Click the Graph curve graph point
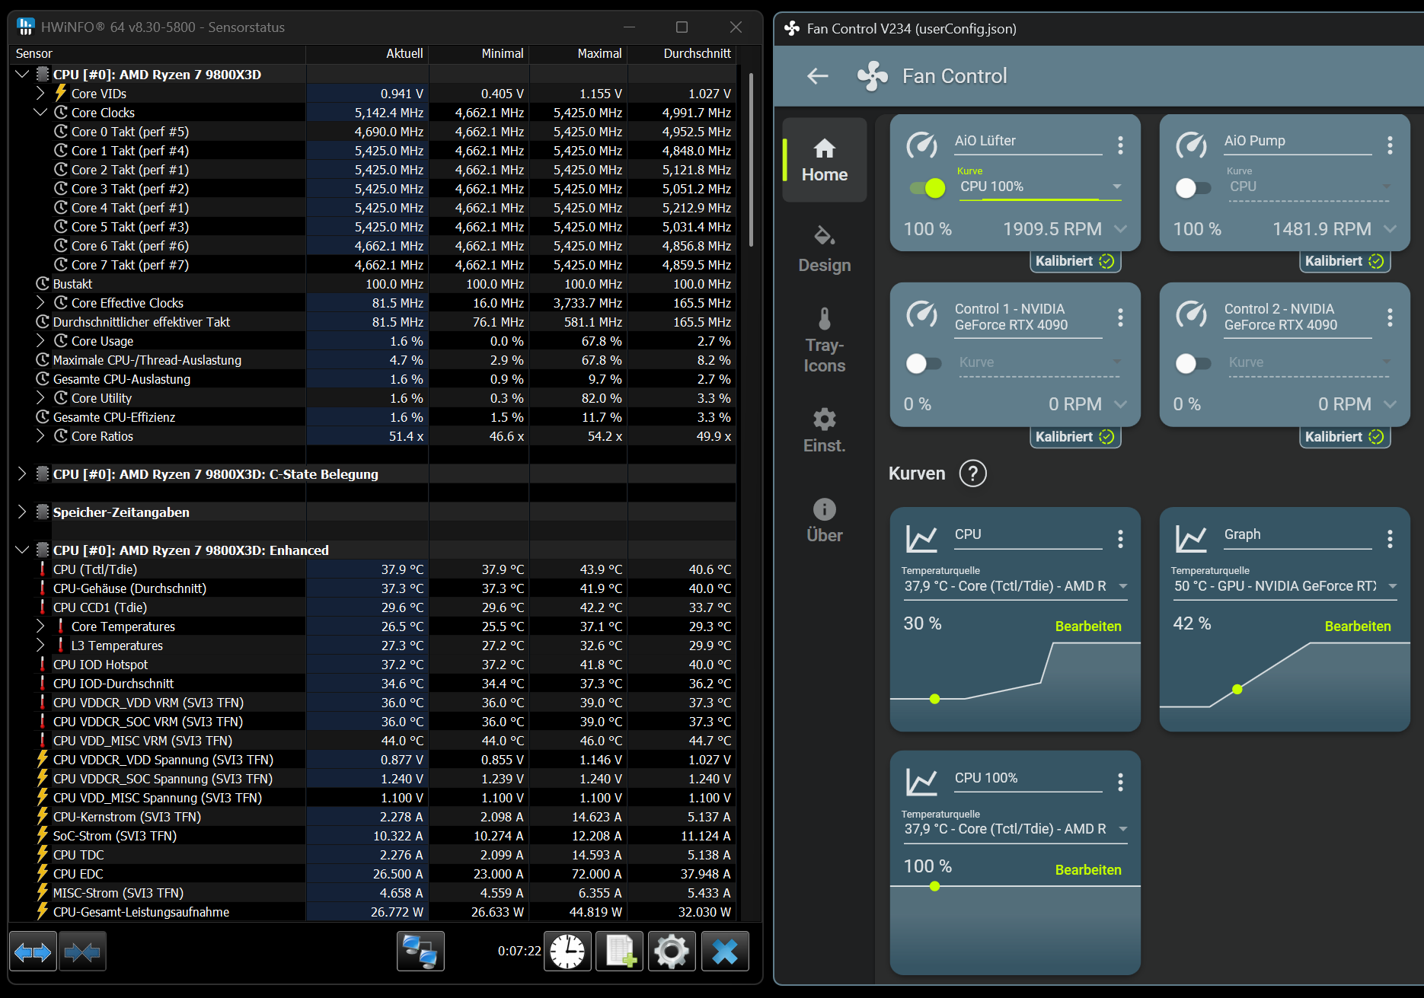1424x998 pixels. coord(1237,689)
